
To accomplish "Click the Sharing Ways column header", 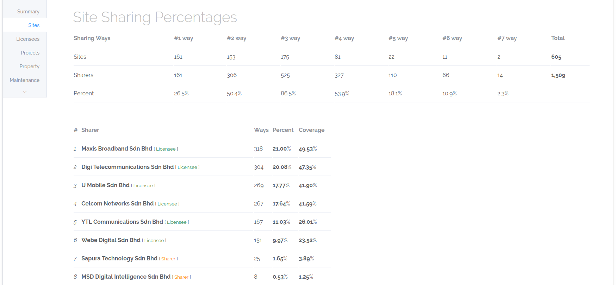I will point(92,38).
